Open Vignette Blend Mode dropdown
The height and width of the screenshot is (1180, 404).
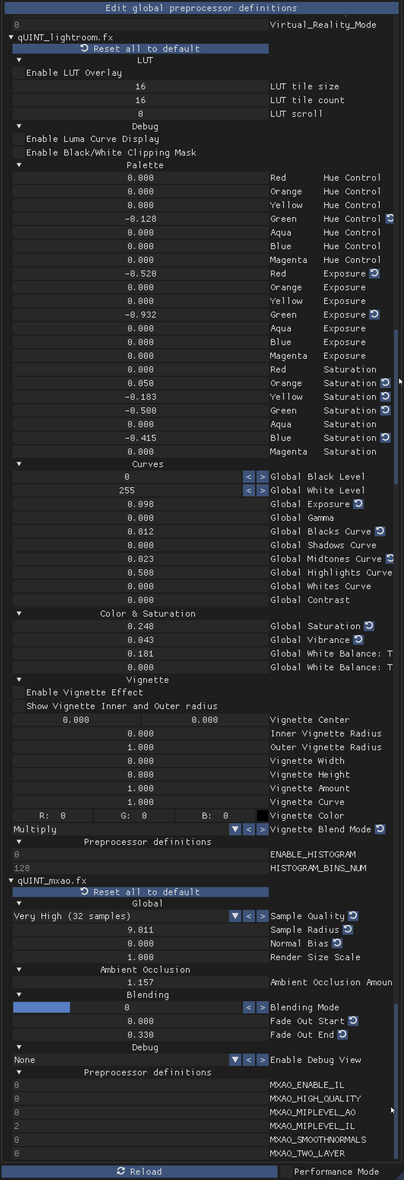pyautogui.click(x=235, y=829)
